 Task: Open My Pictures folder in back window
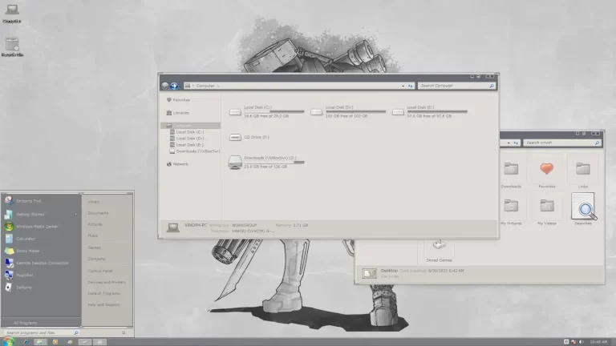pos(511,210)
